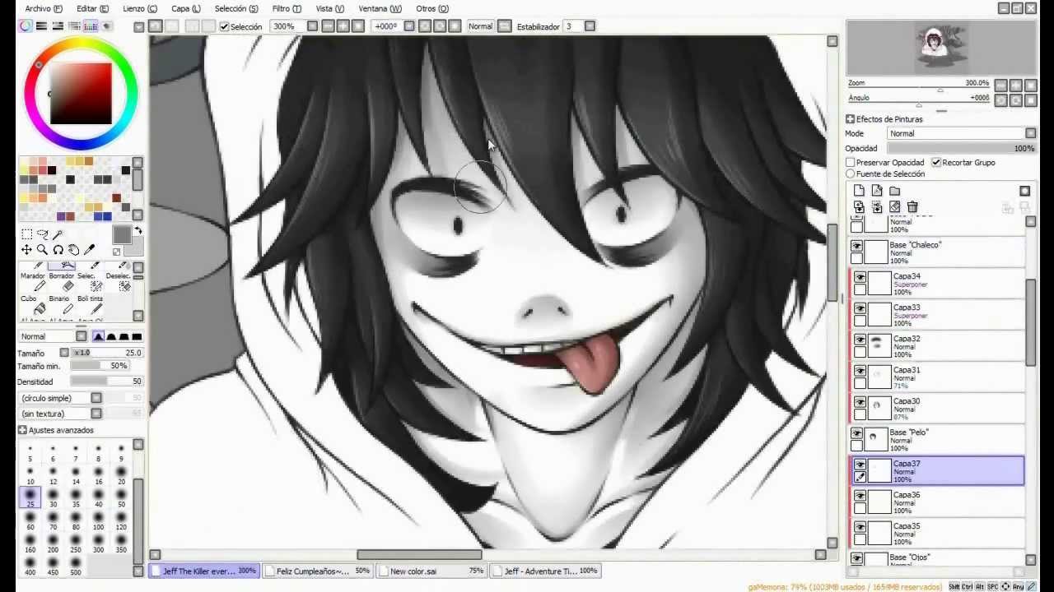Uncheck Recortar Grupo checkbox
The width and height of the screenshot is (1054, 592).
coord(936,163)
